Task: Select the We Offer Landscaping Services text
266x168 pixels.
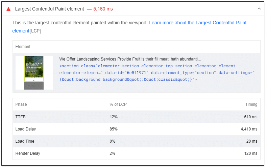Action: (130, 59)
